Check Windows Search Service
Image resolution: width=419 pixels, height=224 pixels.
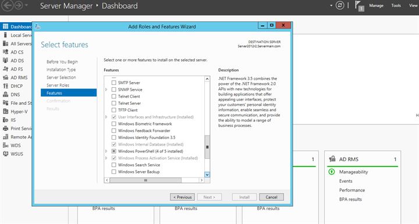114,165
